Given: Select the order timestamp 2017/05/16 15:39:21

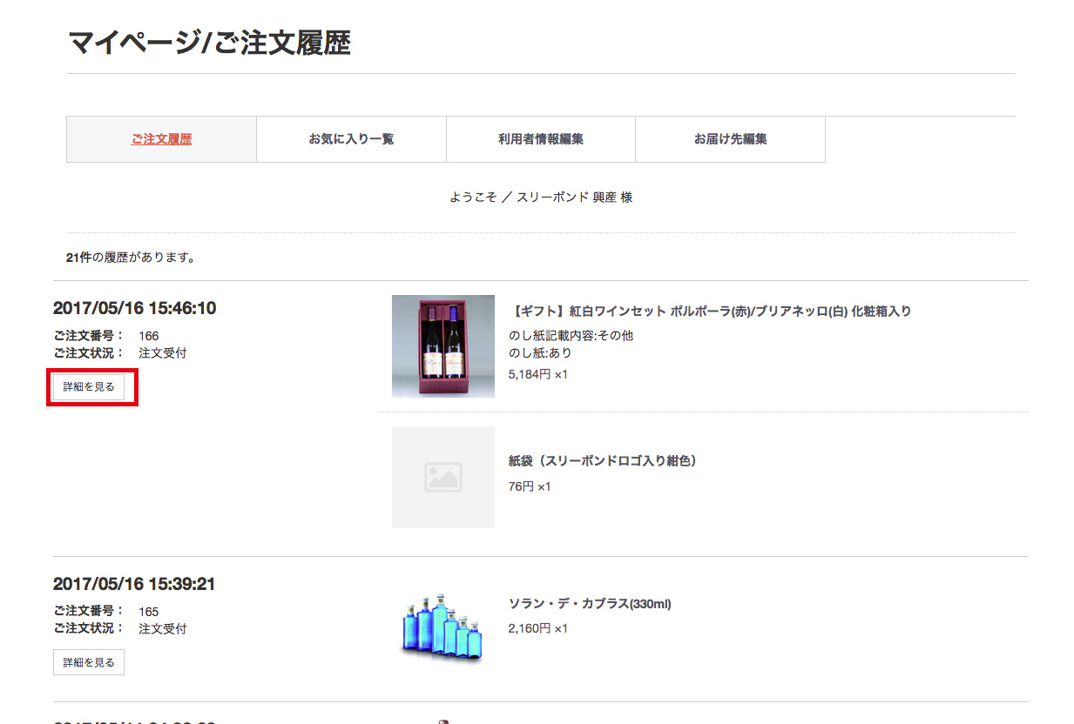Looking at the screenshot, I should pos(133,584).
